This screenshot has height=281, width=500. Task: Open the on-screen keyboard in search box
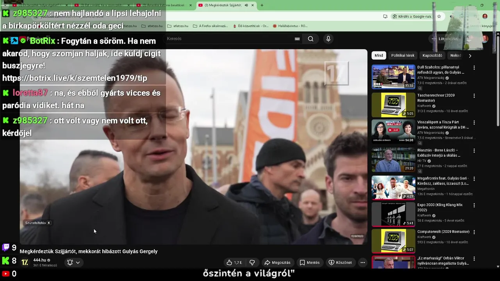pos(297,39)
